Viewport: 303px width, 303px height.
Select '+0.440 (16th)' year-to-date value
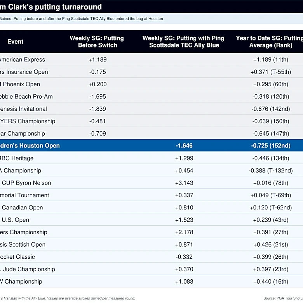(x=271, y=282)
